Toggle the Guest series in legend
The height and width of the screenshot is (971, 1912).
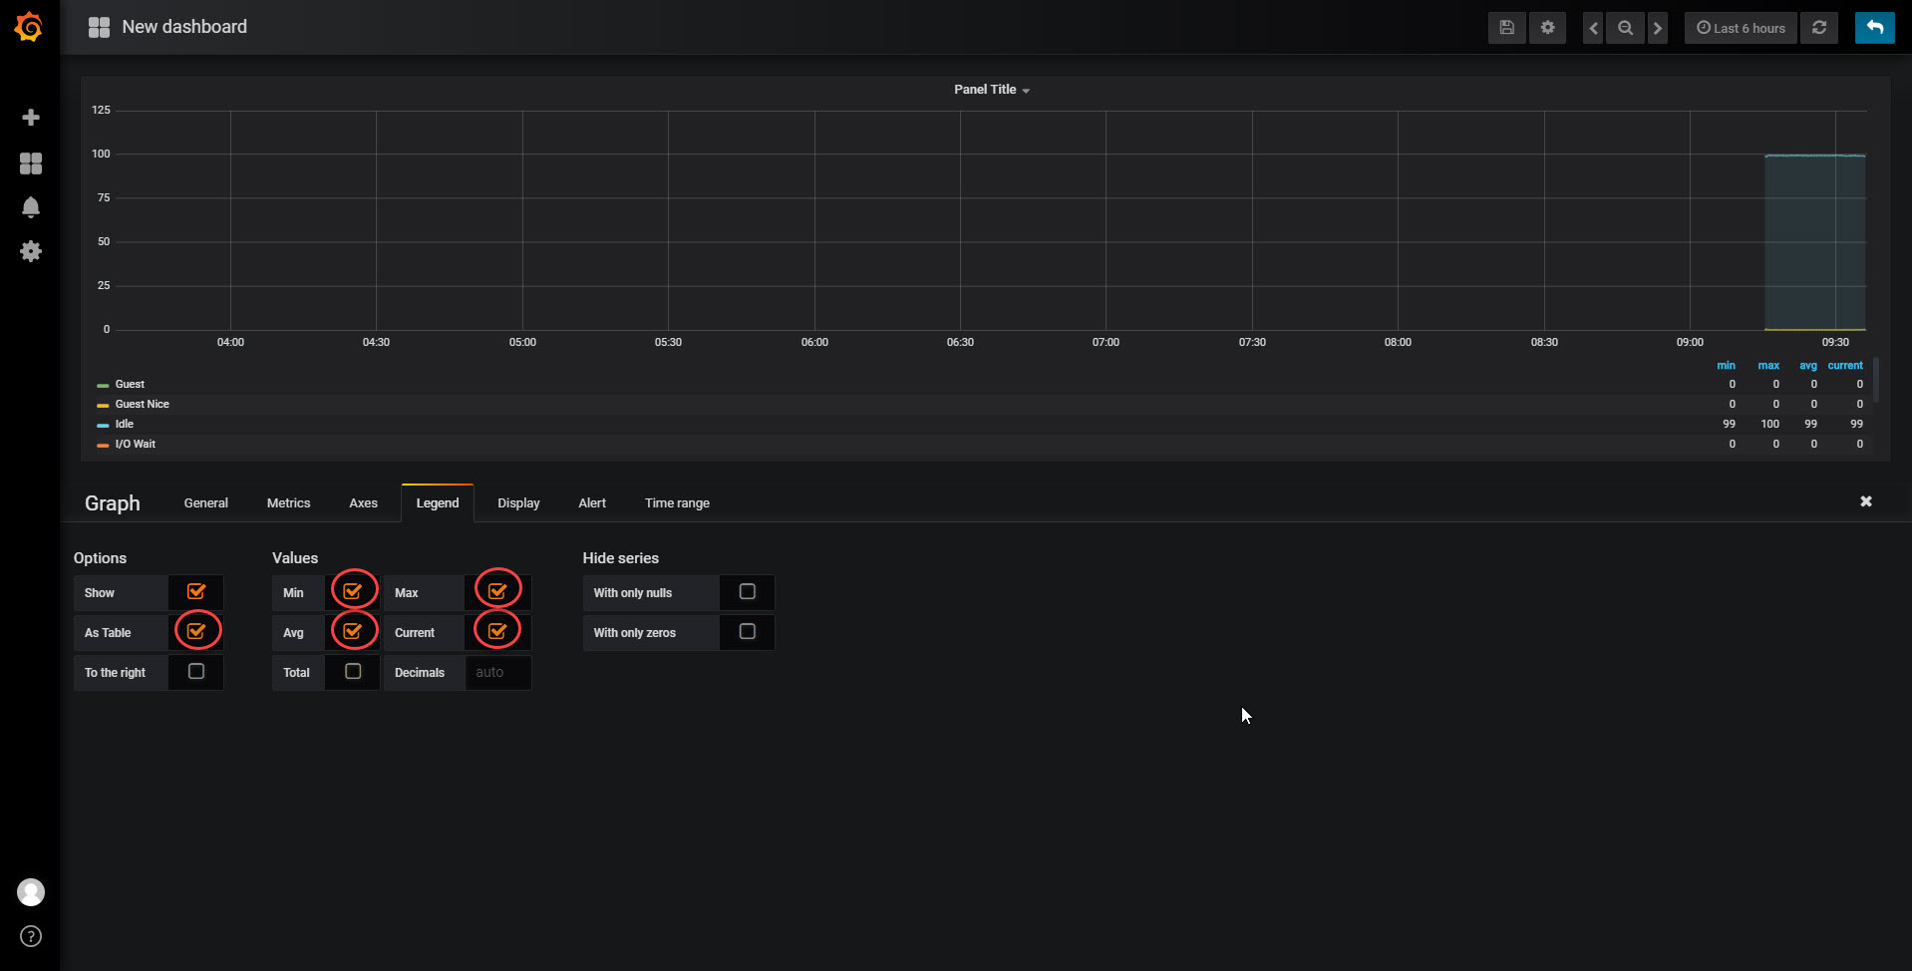130,384
